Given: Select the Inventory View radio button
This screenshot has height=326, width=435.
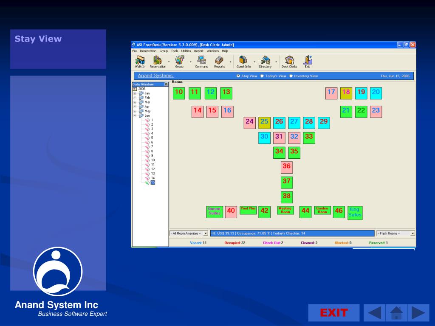Looking at the screenshot, I should [291, 76].
